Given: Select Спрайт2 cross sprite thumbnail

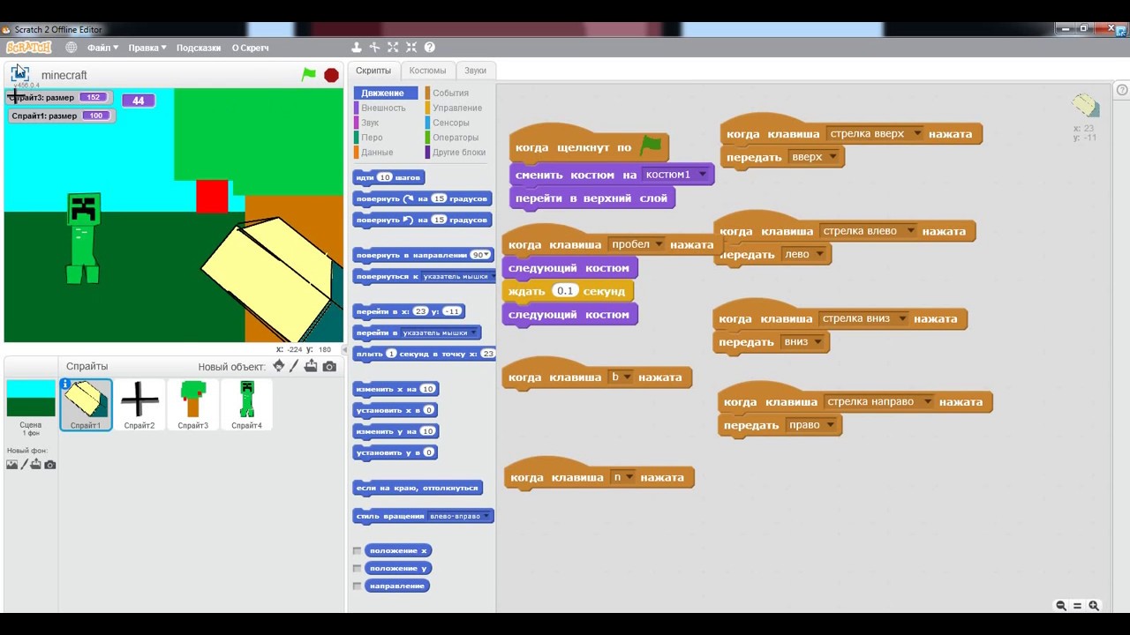Looking at the screenshot, I should pos(139,405).
